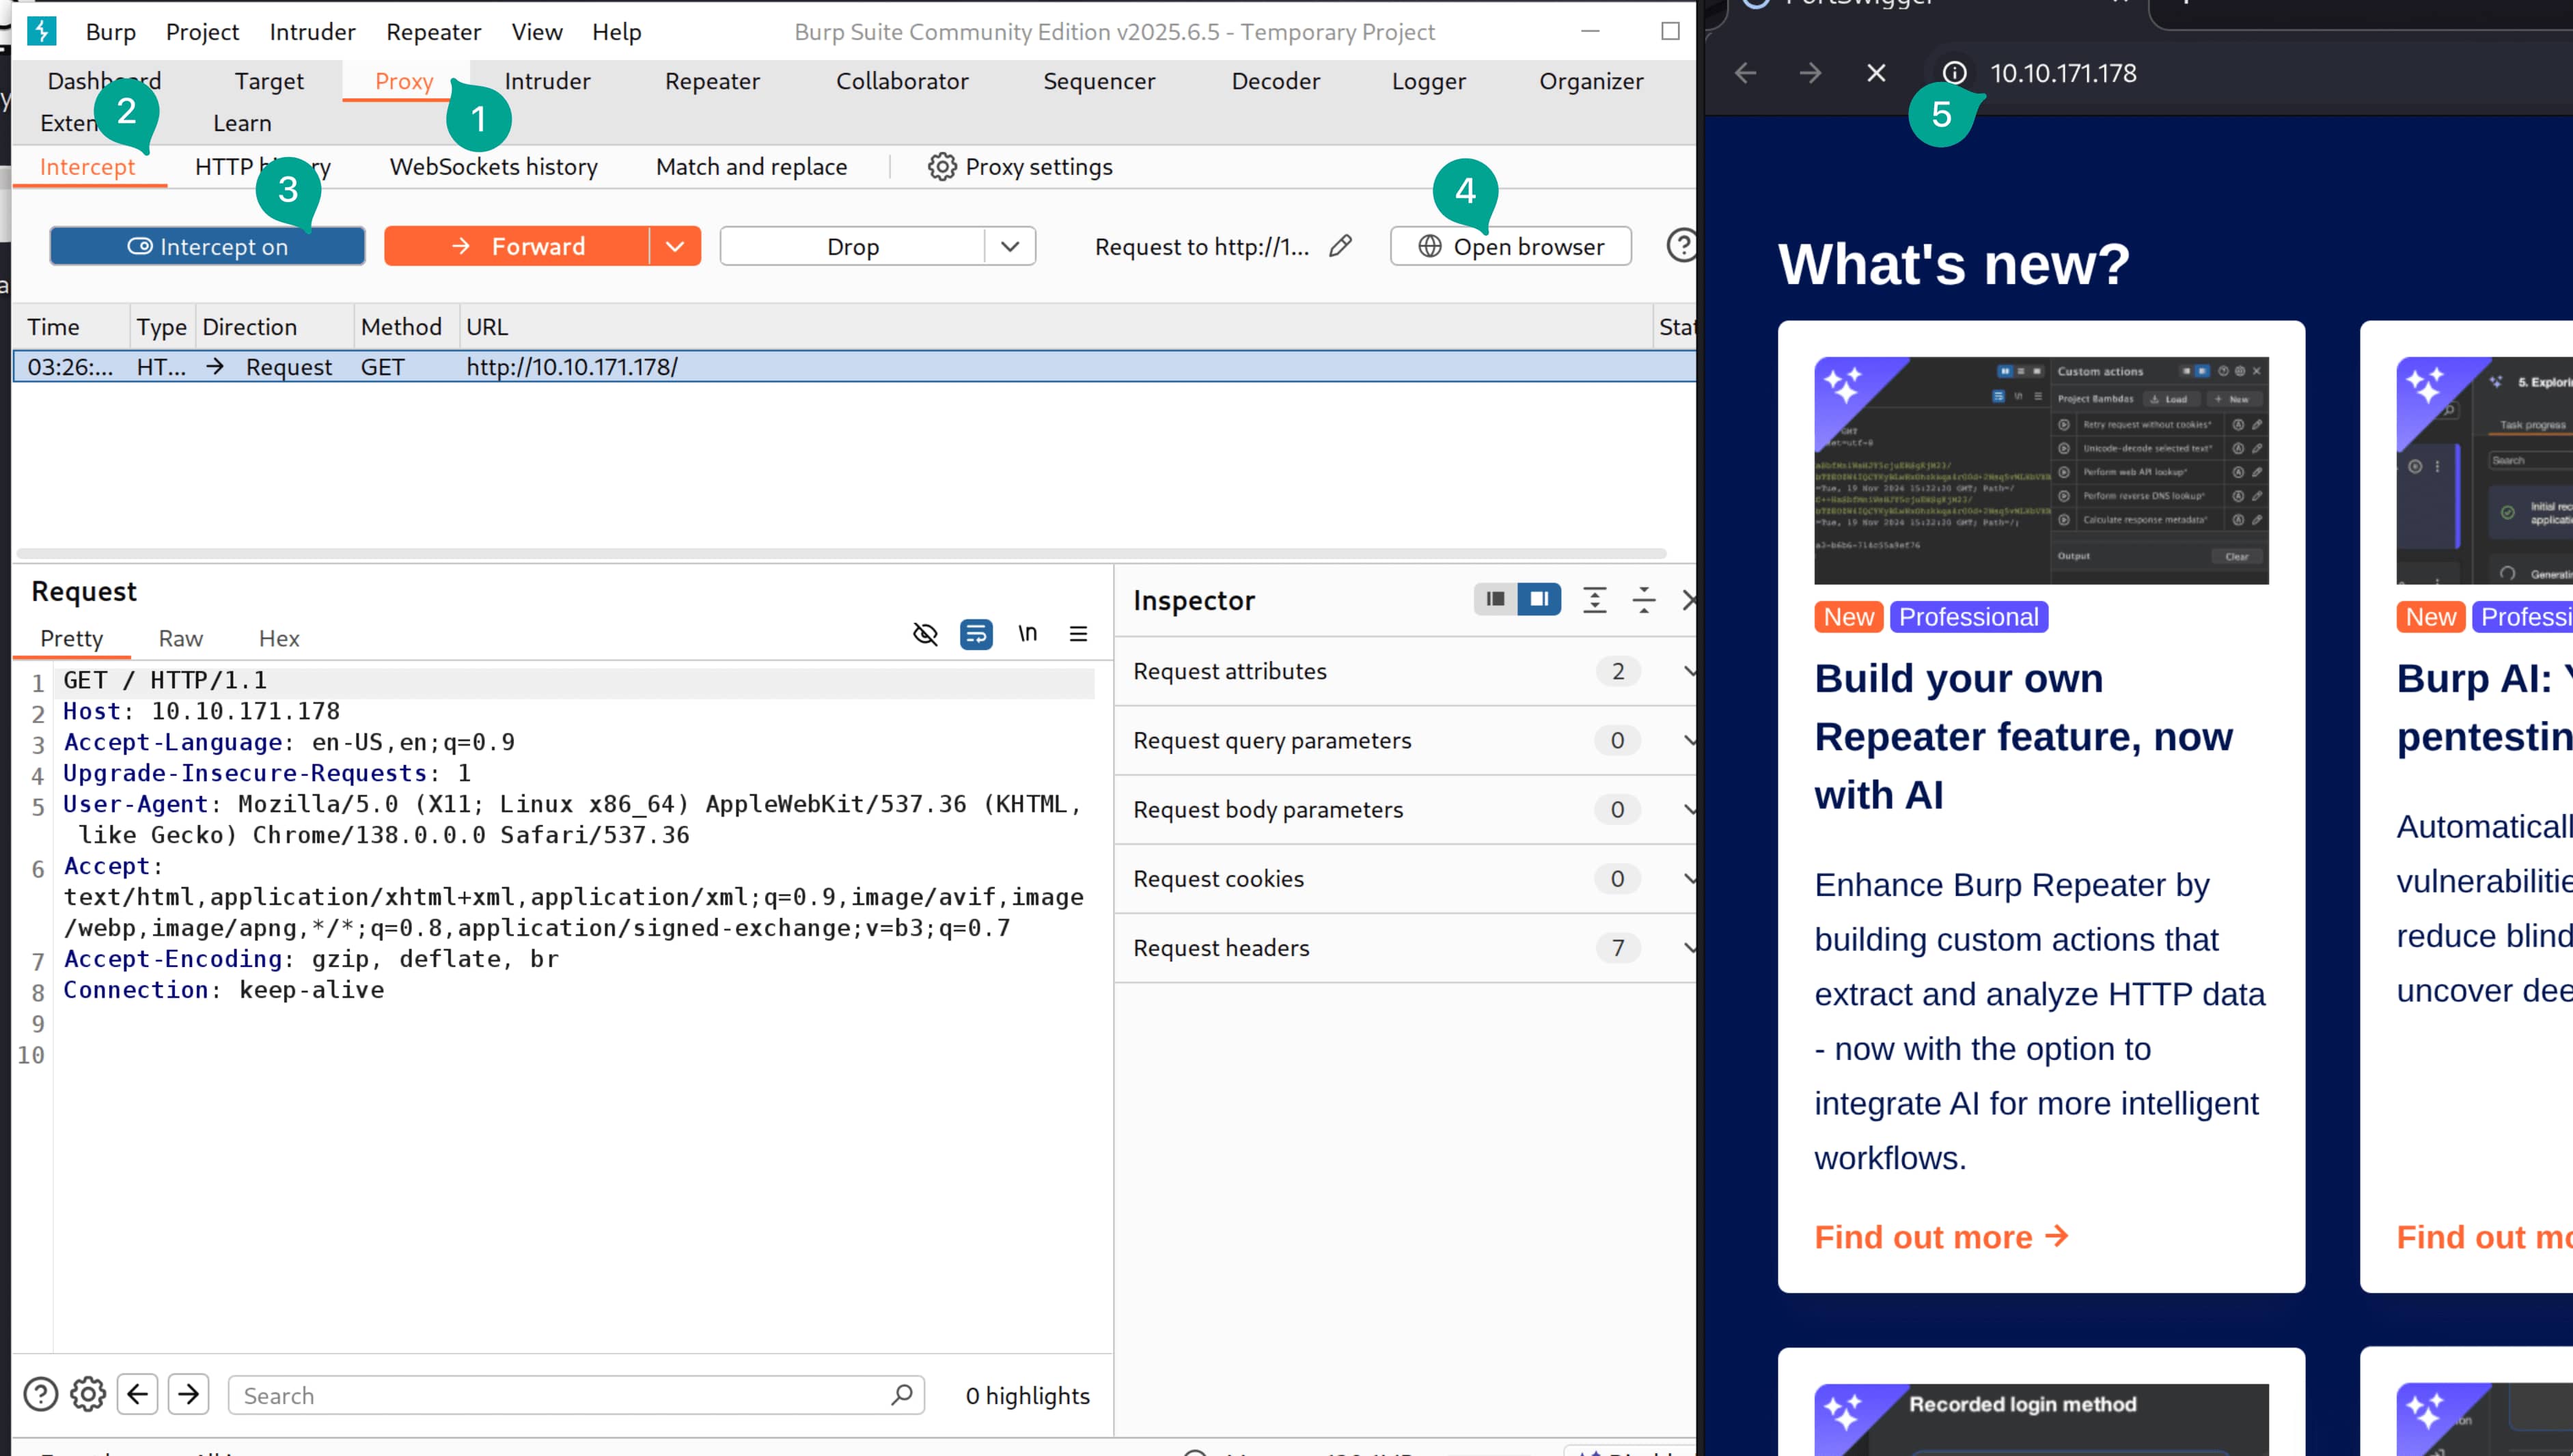Click the pencil edit target icon
Image resolution: width=2573 pixels, height=1456 pixels.
(x=1340, y=246)
